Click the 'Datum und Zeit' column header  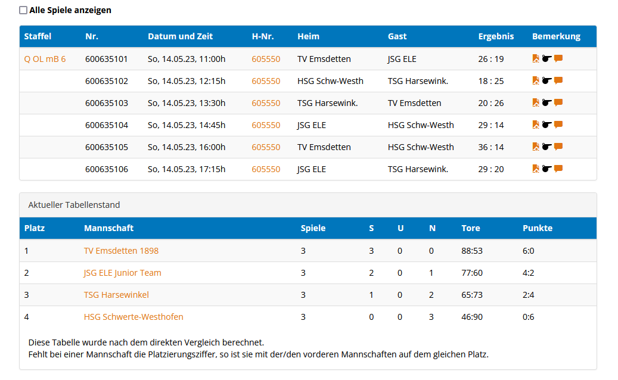180,36
